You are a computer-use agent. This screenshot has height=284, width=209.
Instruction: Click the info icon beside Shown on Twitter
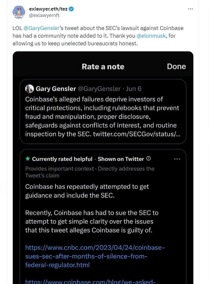149,159
